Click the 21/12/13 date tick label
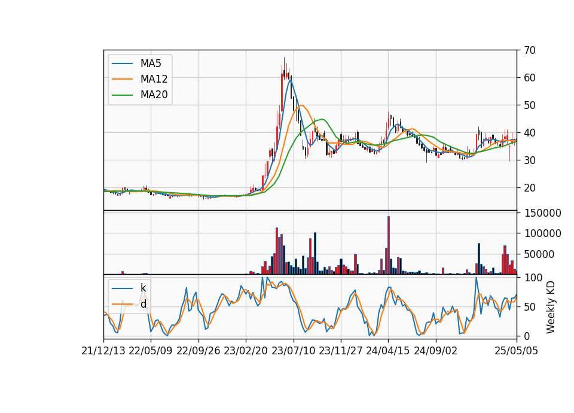Viewport: 574px width, 413px height. click(103, 351)
